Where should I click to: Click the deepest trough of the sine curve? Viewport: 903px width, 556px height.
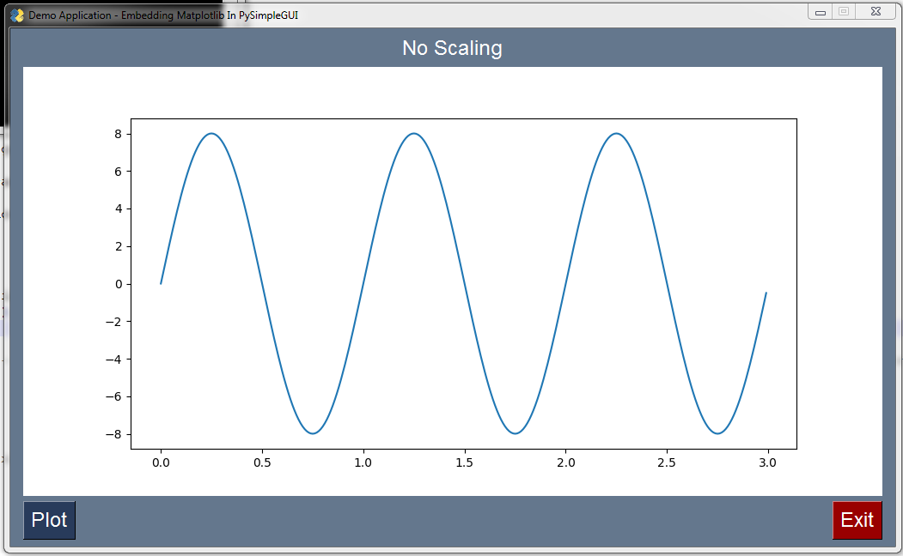click(x=314, y=432)
